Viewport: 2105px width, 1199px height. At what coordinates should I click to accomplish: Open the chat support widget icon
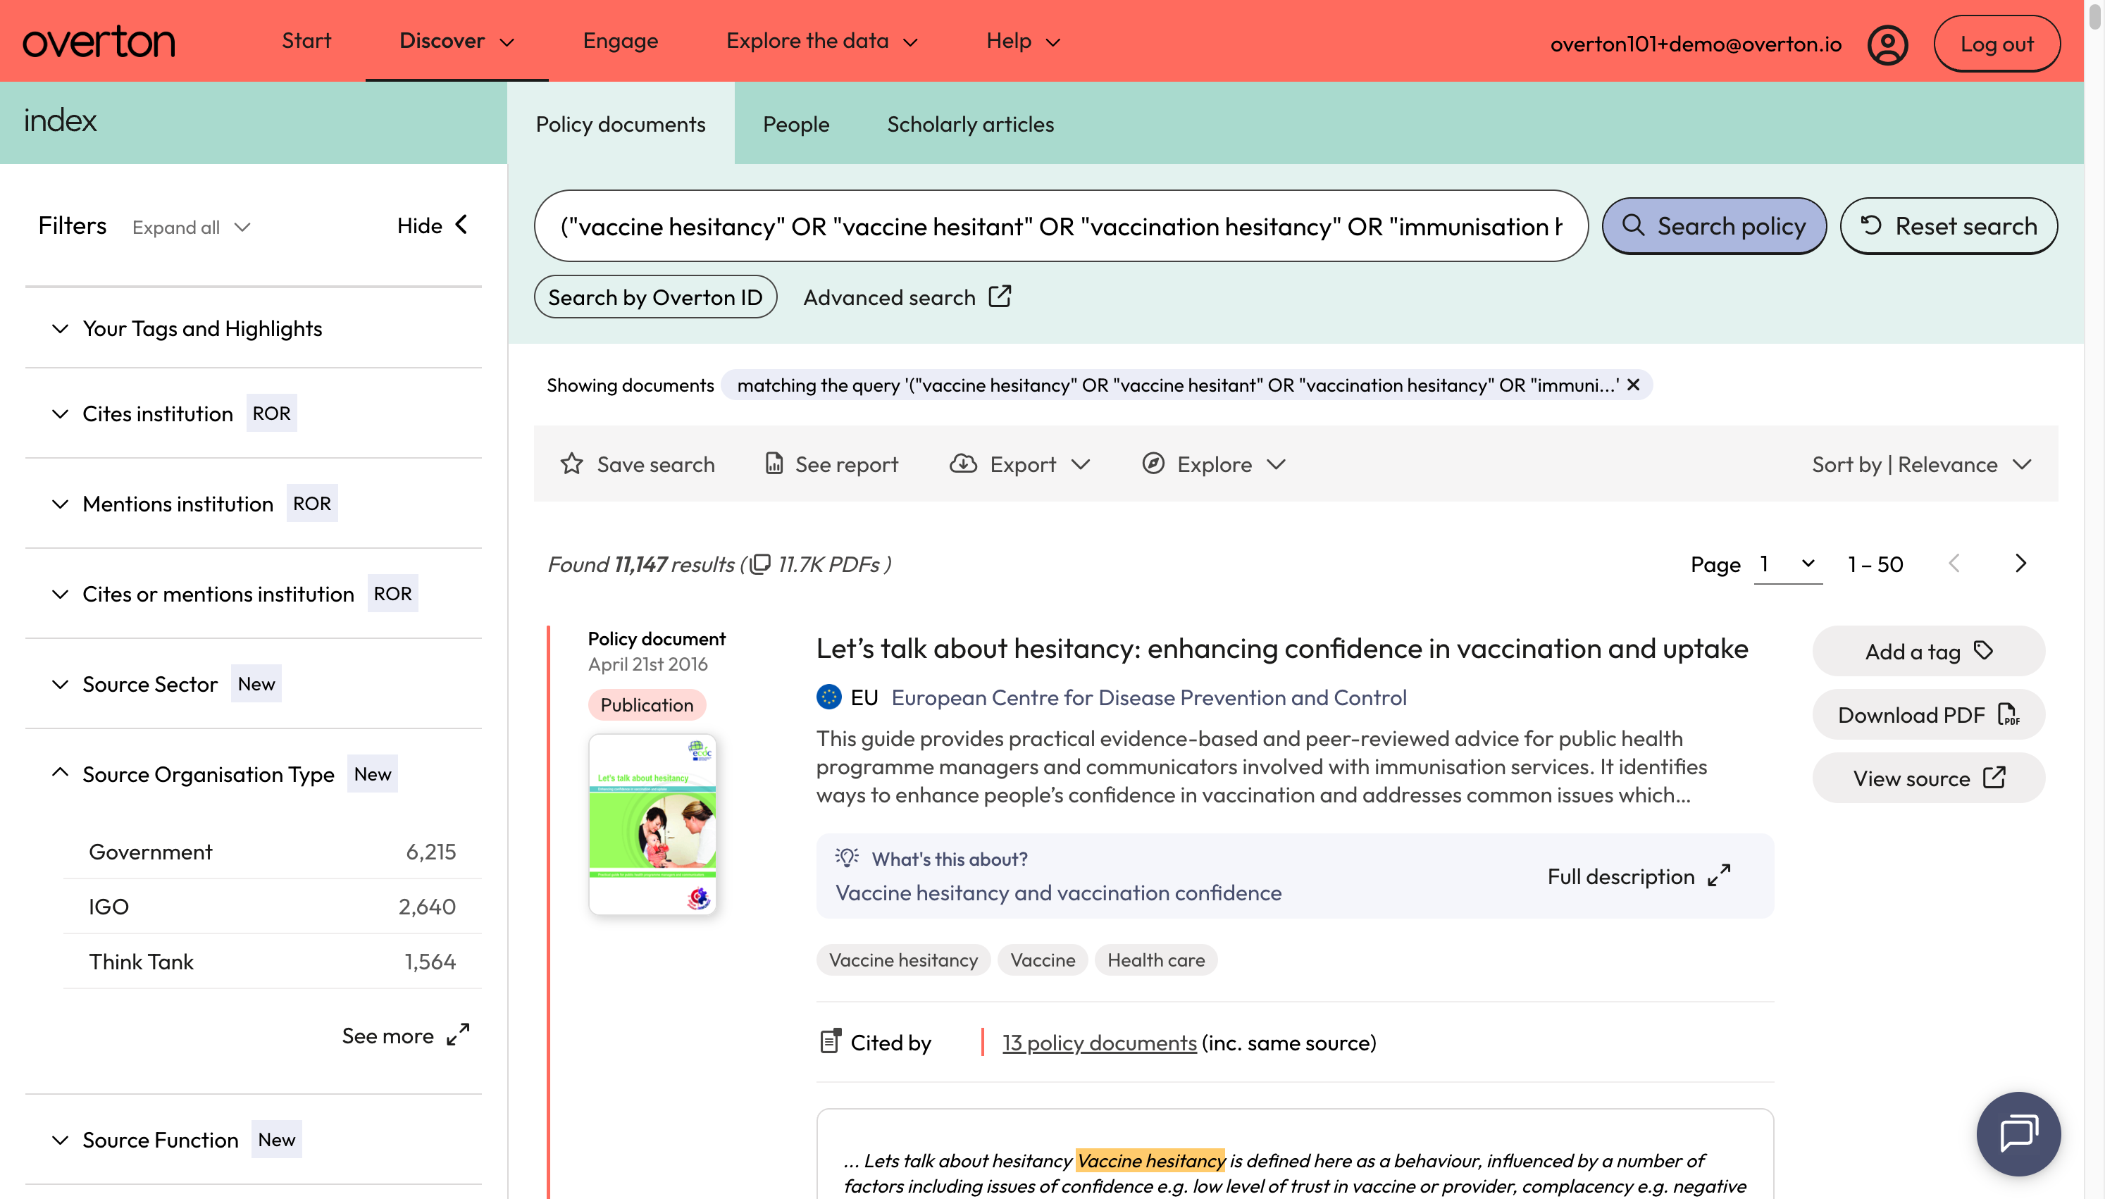point(2018,1133)
